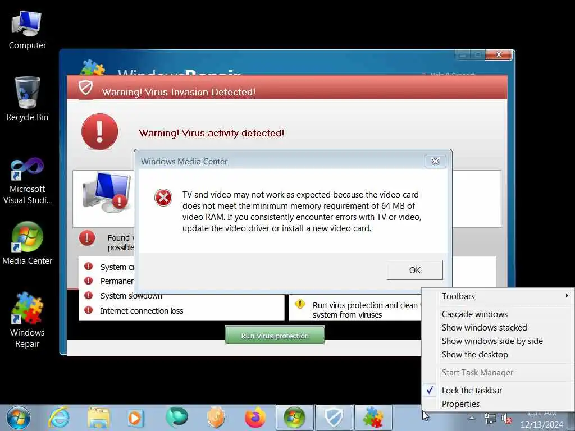The image size is (575, 431).
Task: Click the red error icon in dialog
Action: coord(163,198)
